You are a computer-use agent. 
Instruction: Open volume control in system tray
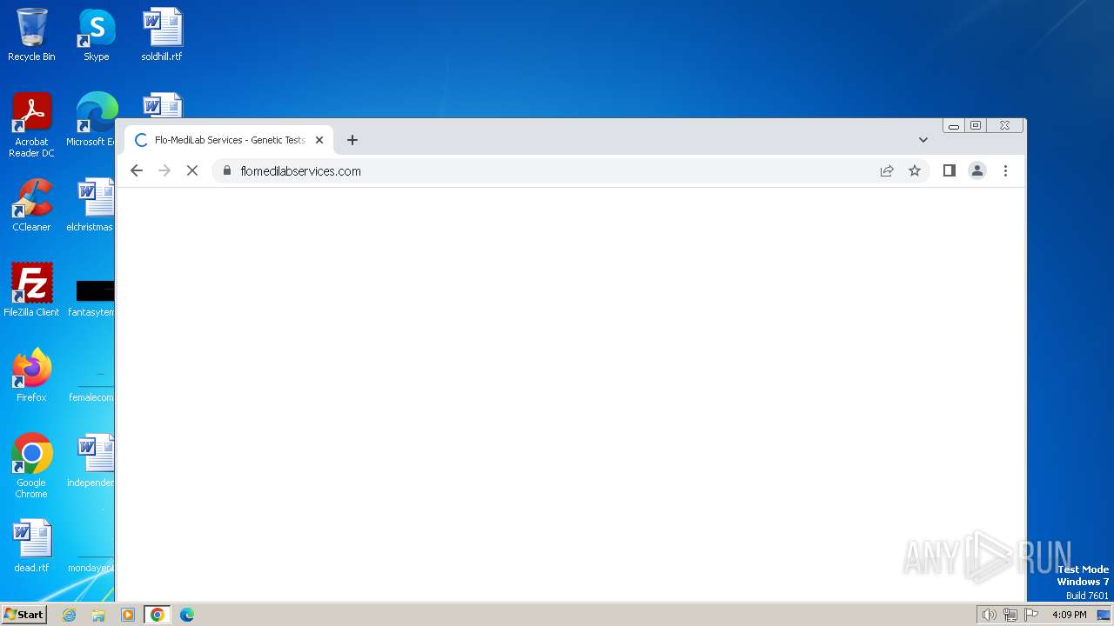click(x=989, y=615)
